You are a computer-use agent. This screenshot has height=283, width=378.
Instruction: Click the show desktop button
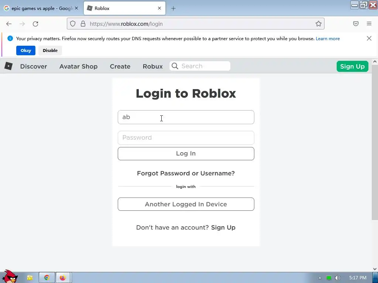(375, 278)
